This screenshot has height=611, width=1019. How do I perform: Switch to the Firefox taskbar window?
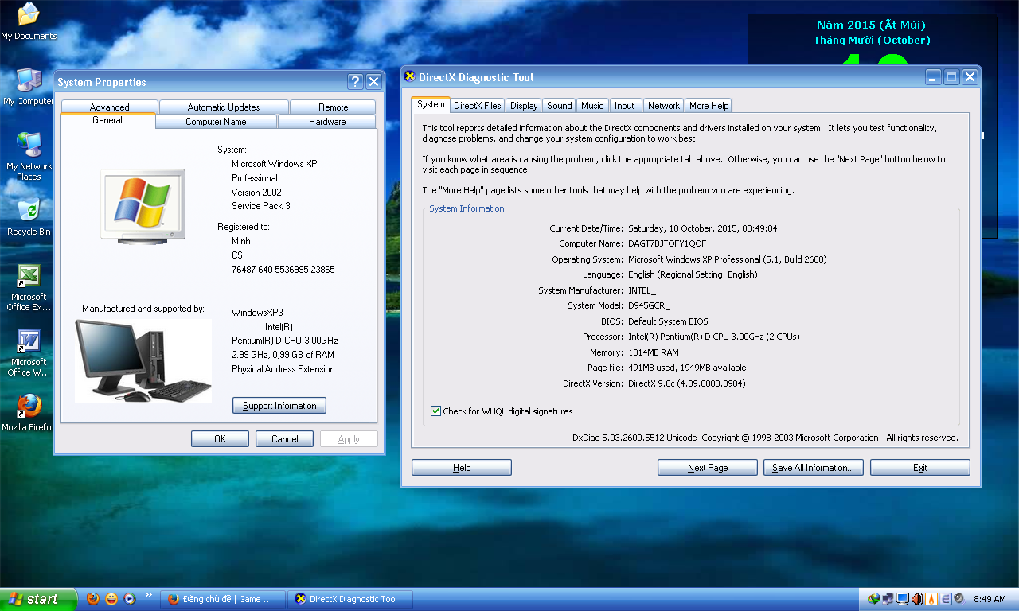point(223,599)
